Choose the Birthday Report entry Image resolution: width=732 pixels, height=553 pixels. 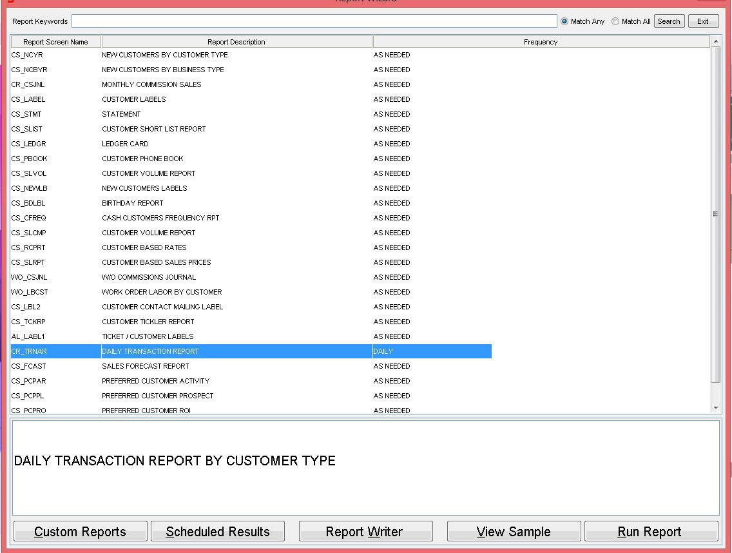coord(133,203)
